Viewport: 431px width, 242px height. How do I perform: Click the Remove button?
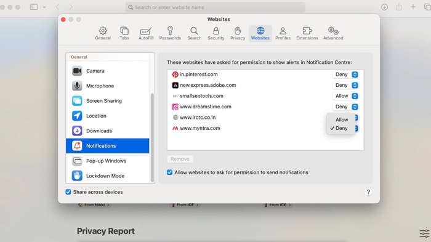[180, 159]
